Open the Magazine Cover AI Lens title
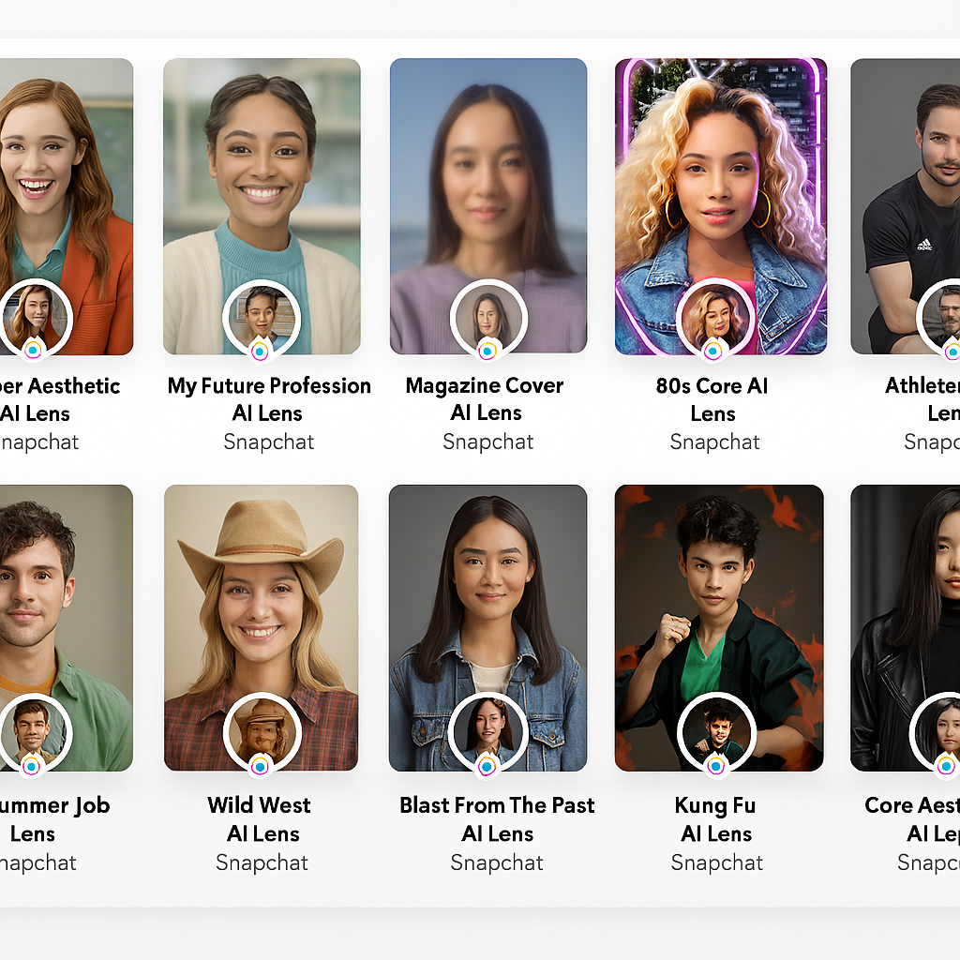The height and width of the screenshot is (960, 960). (485, 399)
